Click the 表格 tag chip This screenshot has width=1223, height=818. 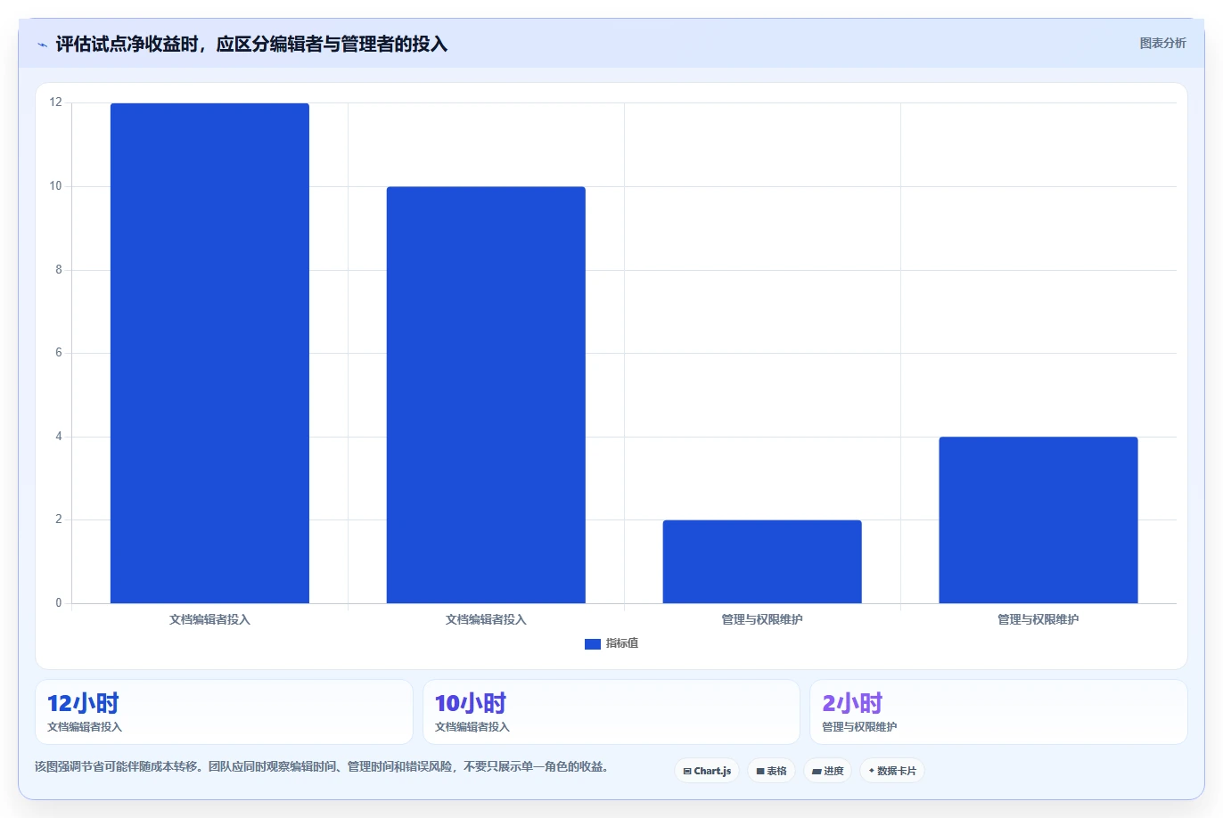(771, 771)
